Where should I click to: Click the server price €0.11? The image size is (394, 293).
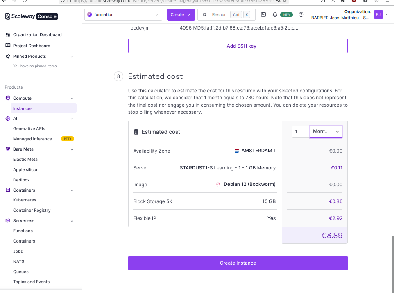click(337, 168)
